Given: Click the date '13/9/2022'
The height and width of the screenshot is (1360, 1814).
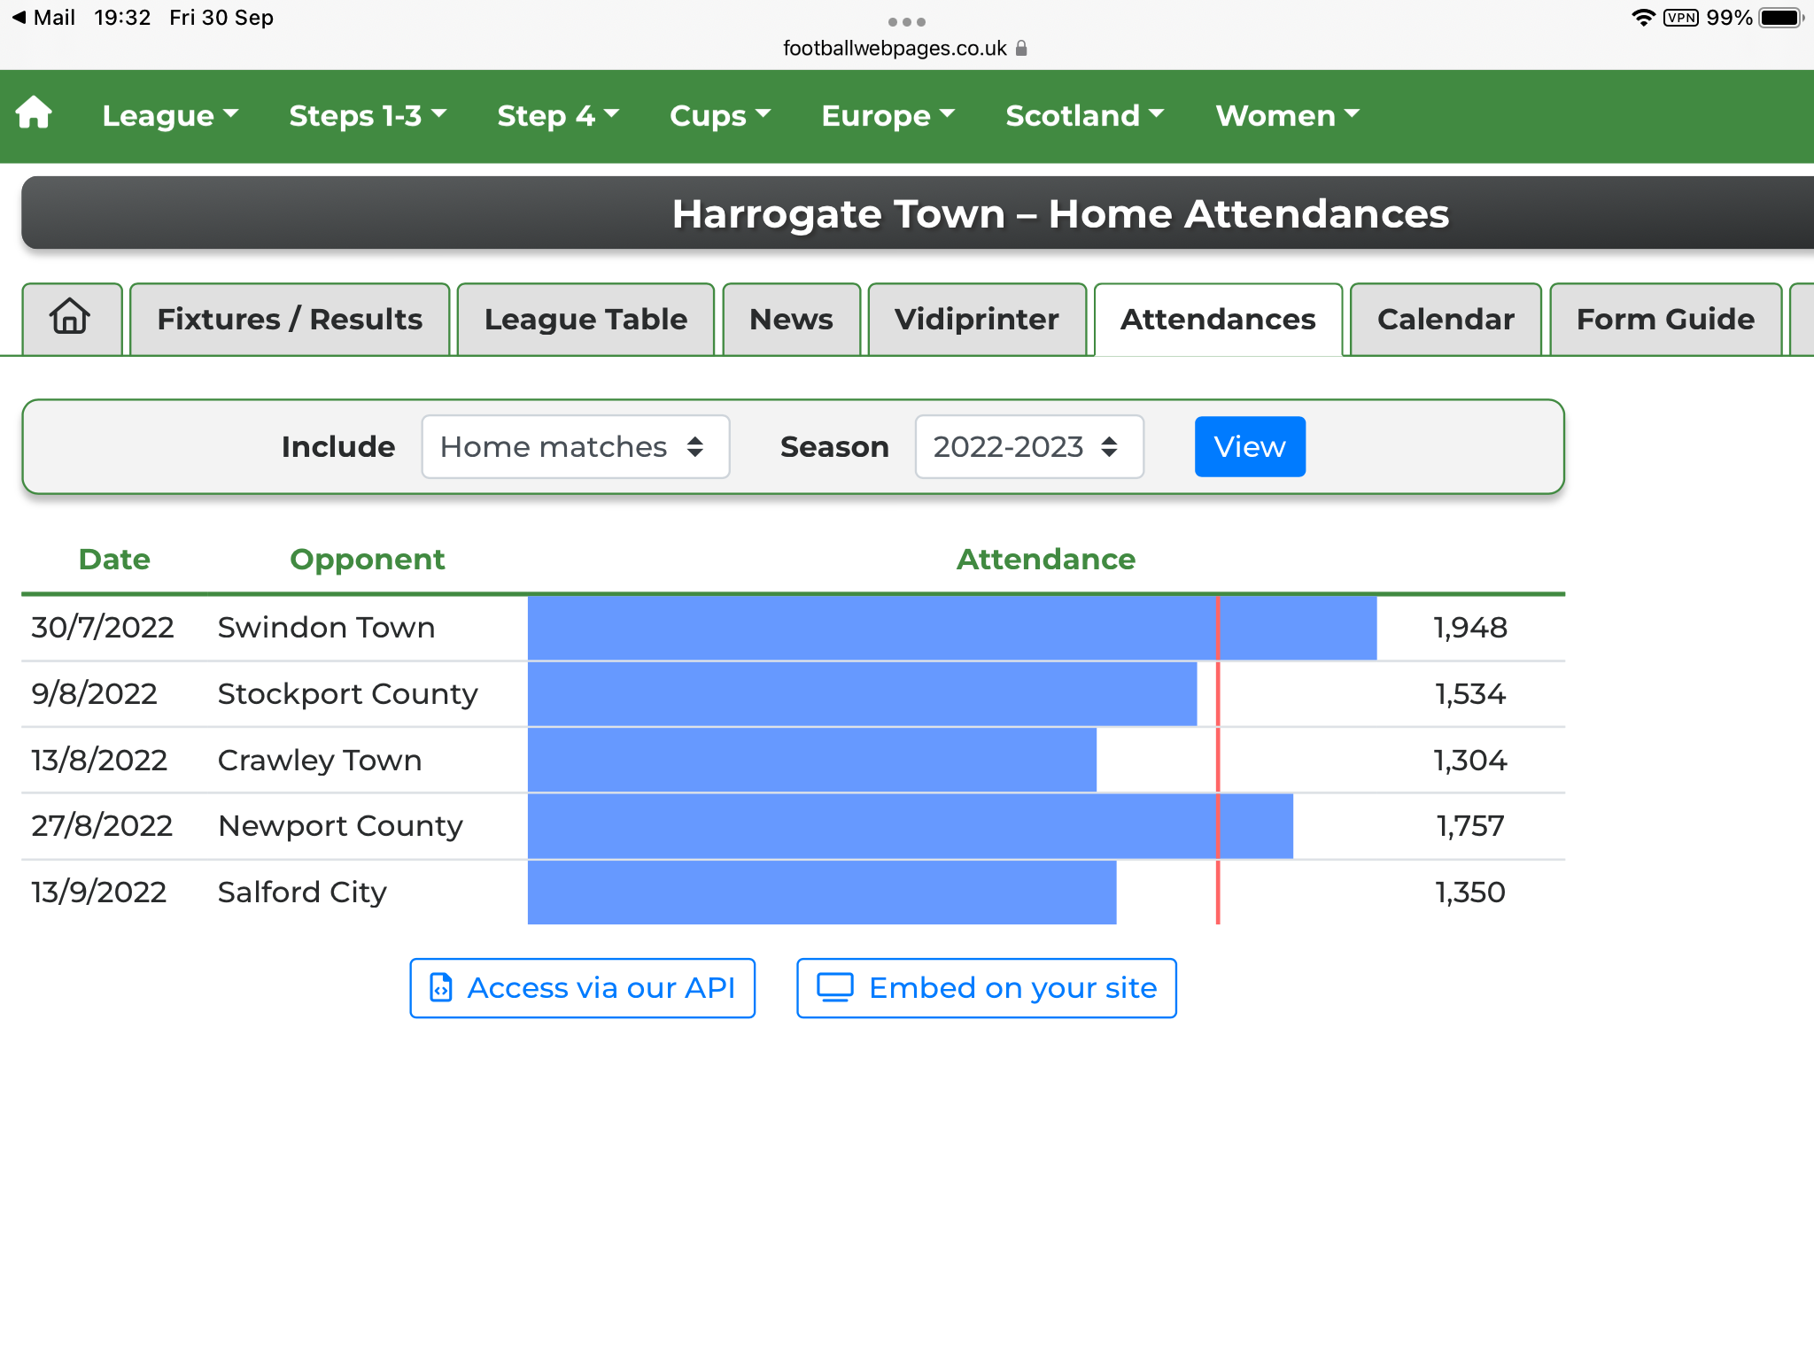Looking at the screenshot, I should coord(98,892).
